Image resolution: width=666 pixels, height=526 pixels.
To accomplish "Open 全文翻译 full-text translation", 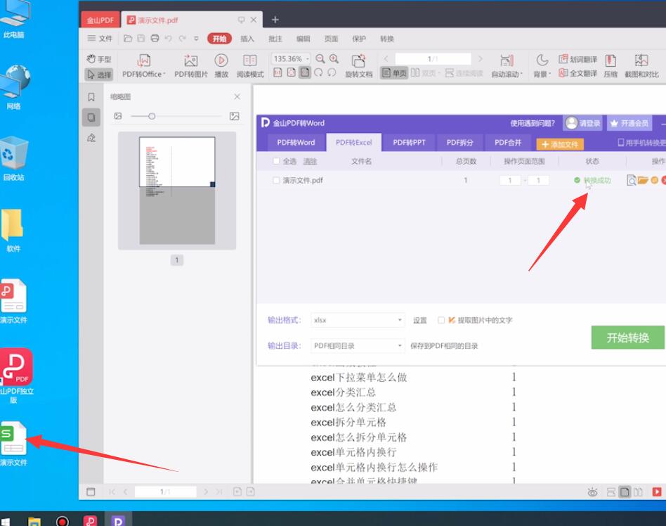I will pos(577,73).
